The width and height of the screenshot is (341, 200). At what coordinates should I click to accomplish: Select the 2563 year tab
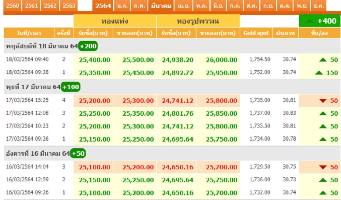pyautogui.click(x=69, y=6)
